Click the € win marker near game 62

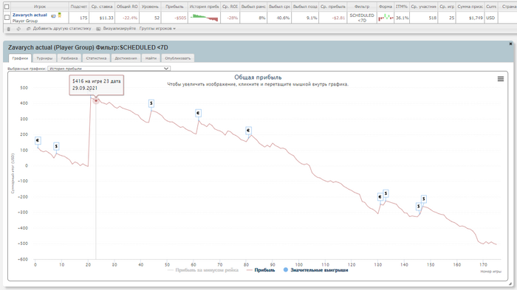point(198,114)
